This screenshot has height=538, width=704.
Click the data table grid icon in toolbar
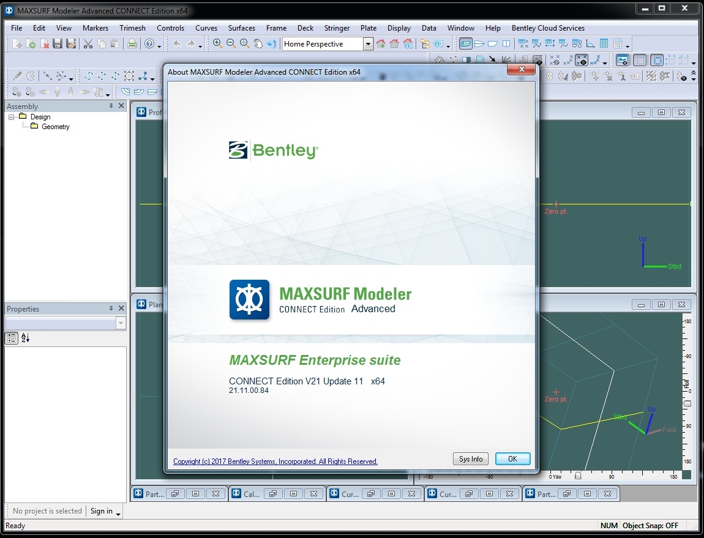604,43
